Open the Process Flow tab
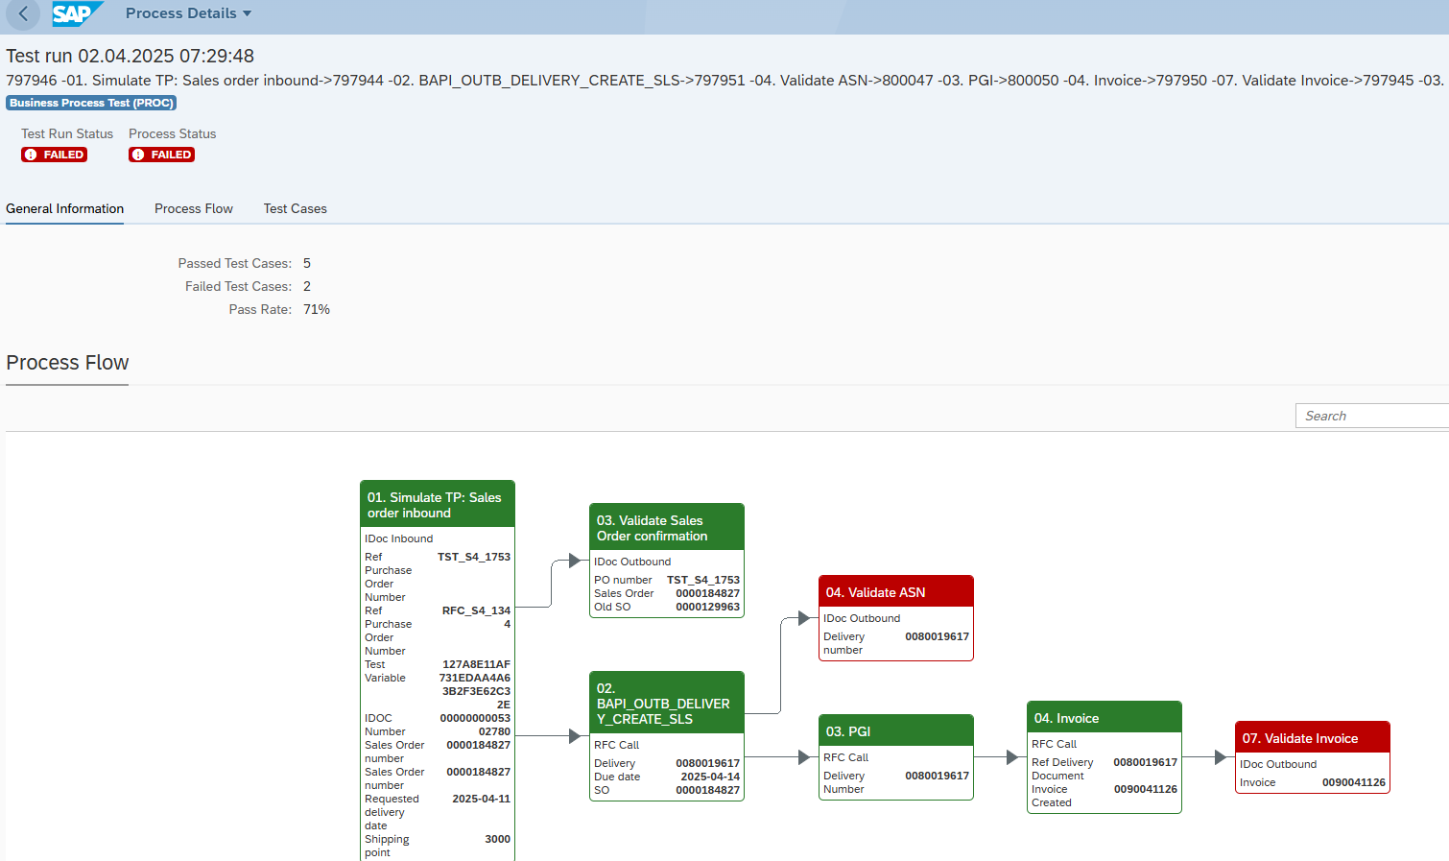Screen dimensions: 1449x861 (193, 208)
